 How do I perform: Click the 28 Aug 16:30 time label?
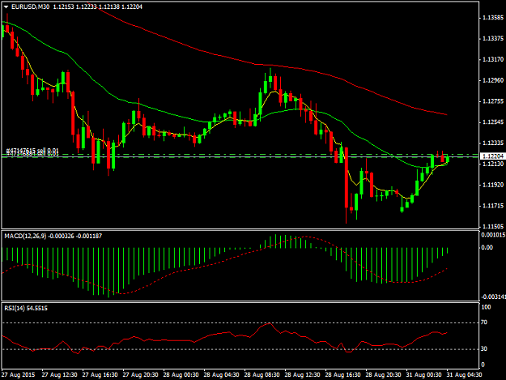coord(342,375)
